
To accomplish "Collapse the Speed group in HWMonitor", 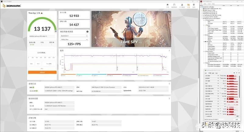I will tap(204, 63).
